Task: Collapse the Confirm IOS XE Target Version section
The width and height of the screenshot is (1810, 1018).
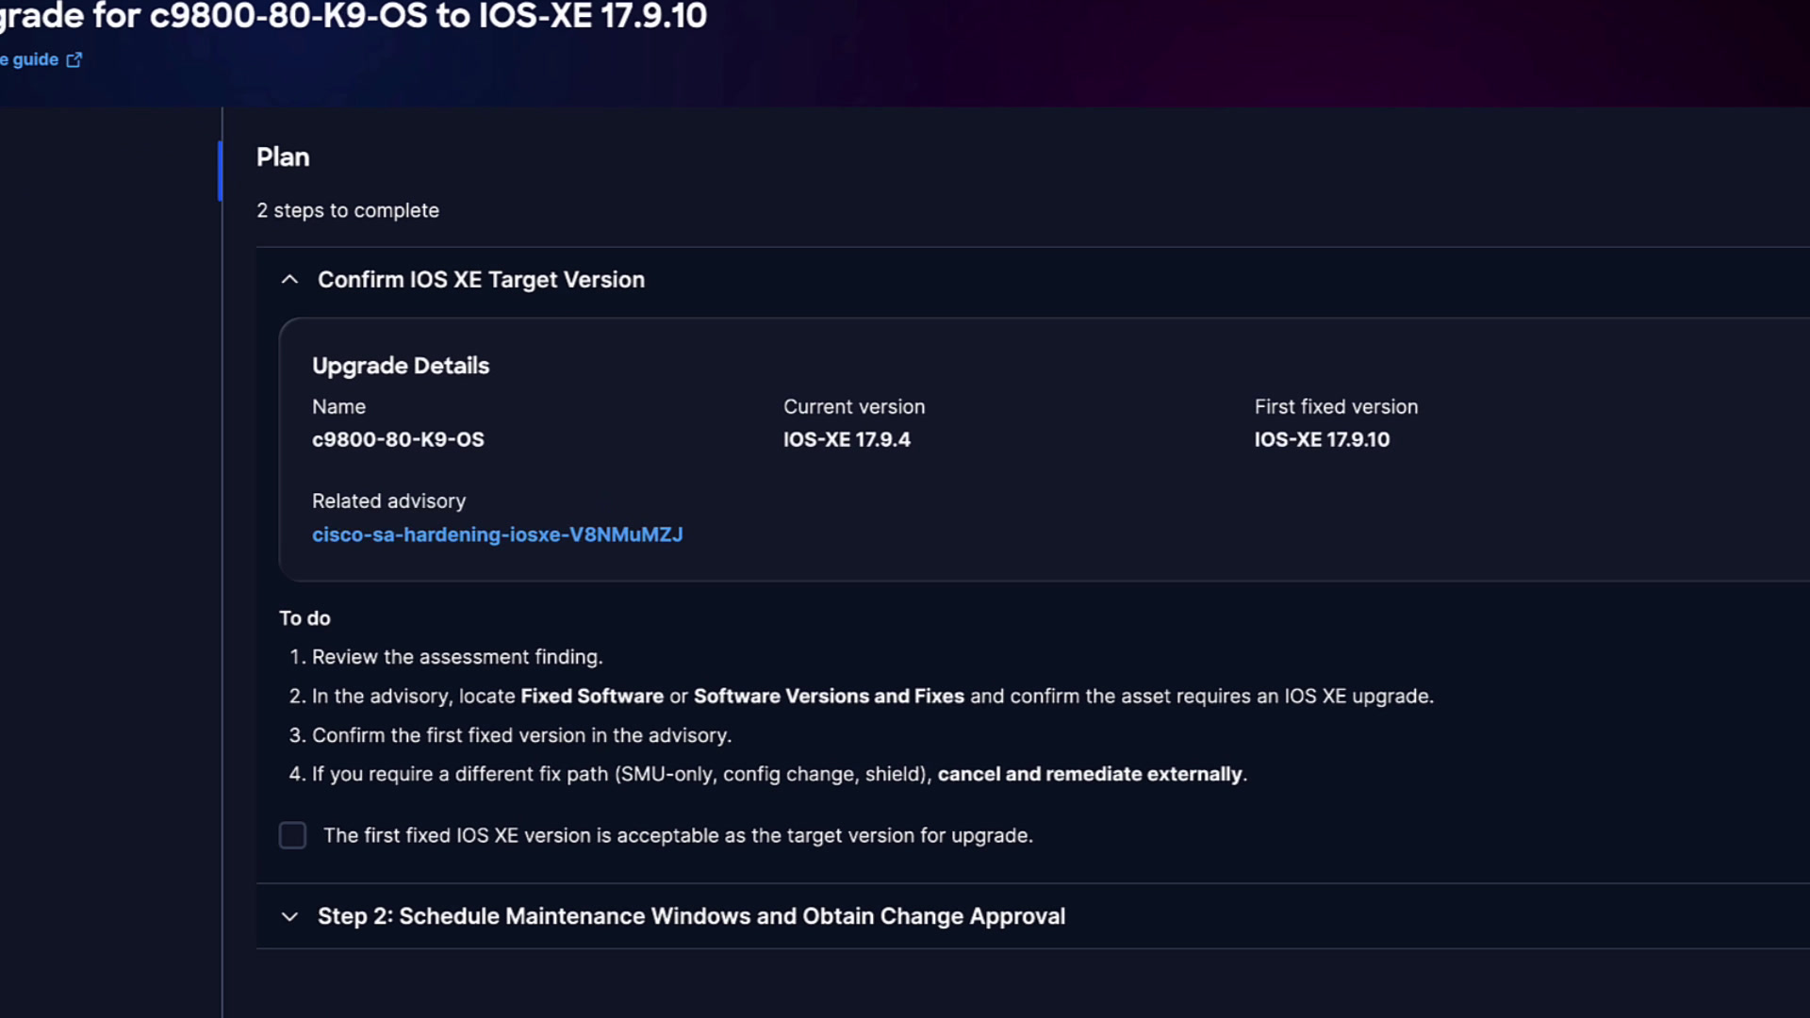Action: point(289,280)
